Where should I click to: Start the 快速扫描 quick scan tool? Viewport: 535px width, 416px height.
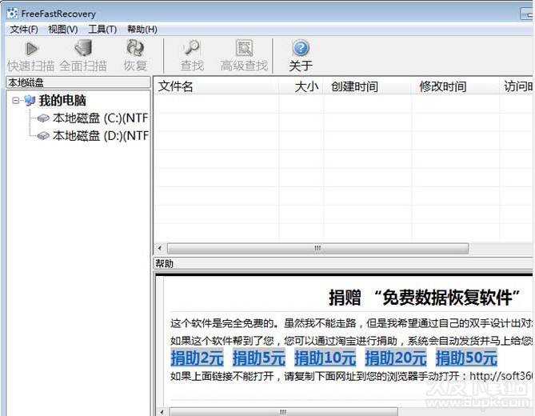pyautogui.click(x=30, y=56)
